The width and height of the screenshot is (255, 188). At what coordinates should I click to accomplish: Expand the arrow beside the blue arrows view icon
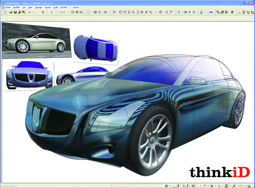pyautogui.click(x=109, y=12)
